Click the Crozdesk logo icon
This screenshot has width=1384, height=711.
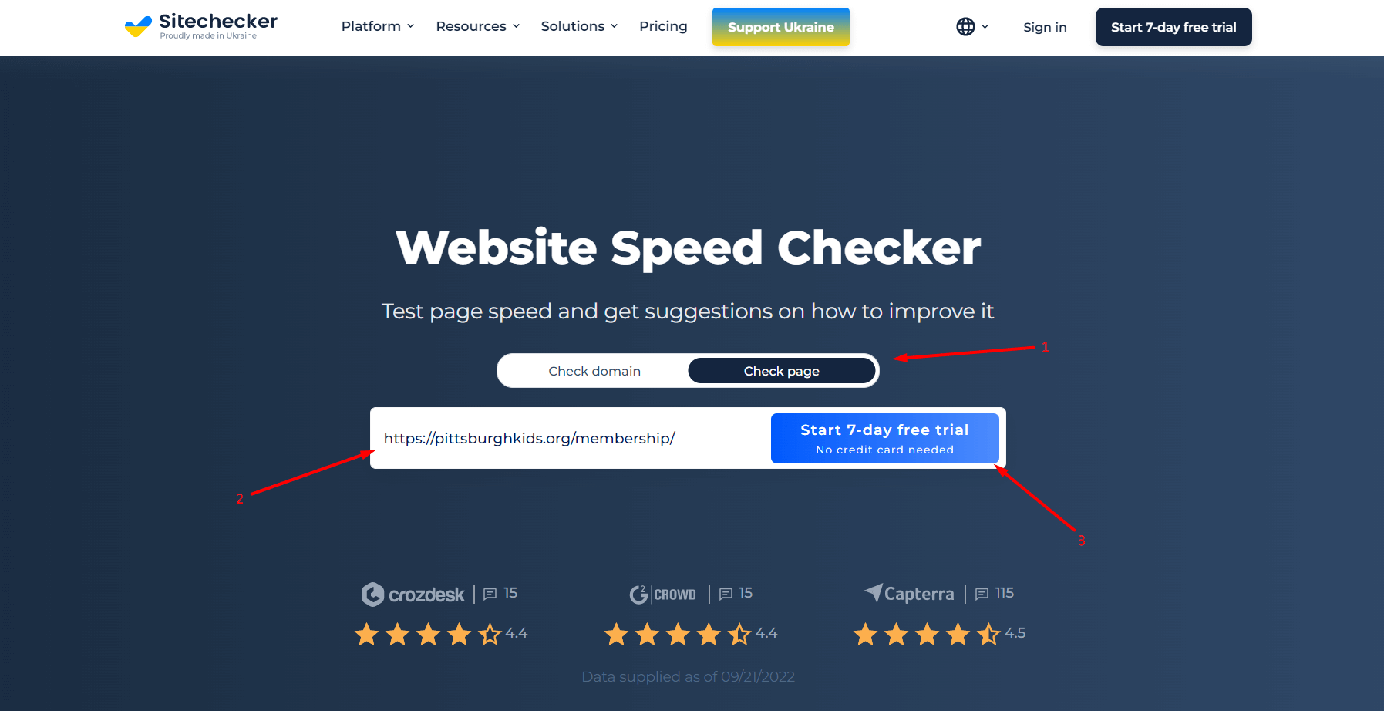pos(372,594)
